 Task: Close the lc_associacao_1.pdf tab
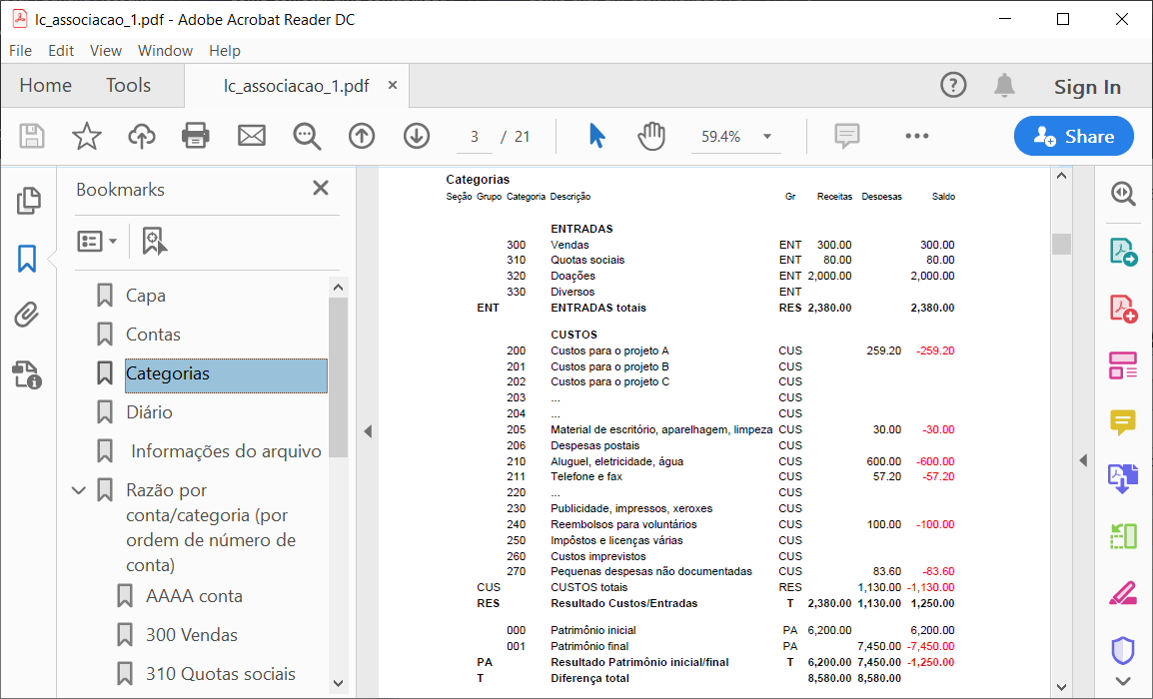pyautogui.click(x=393, y=85)
